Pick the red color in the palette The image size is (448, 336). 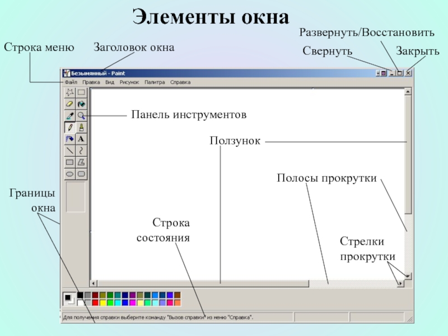[x=95, y=302]
